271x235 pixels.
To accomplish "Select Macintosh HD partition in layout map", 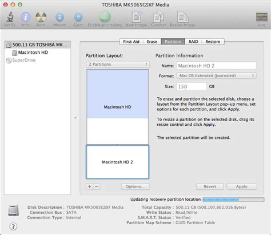I will click(118, 107).
